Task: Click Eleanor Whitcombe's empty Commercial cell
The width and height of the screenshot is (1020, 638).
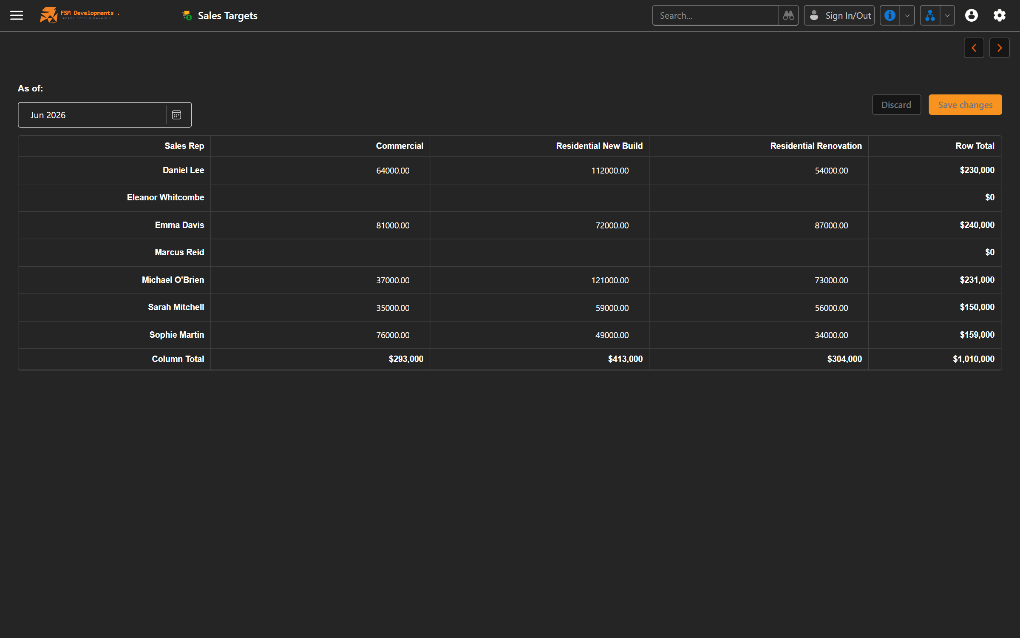Action: point(320,198)
